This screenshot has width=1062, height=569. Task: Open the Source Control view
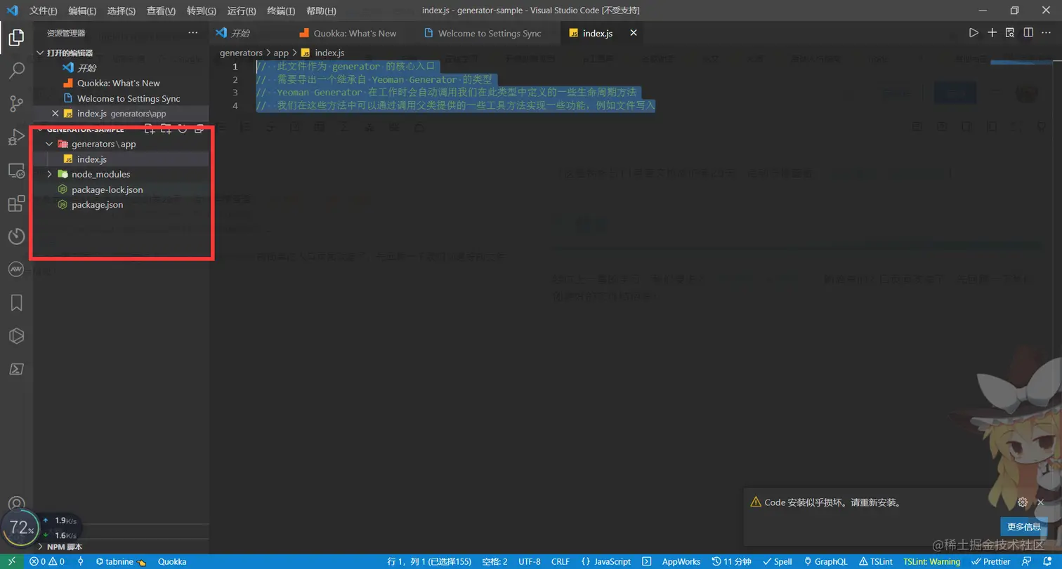(x=16, y=104)
